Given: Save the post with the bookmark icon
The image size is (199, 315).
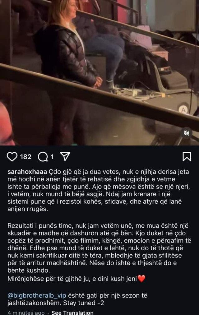Looking at the screenshot, I should coord(187,157).
